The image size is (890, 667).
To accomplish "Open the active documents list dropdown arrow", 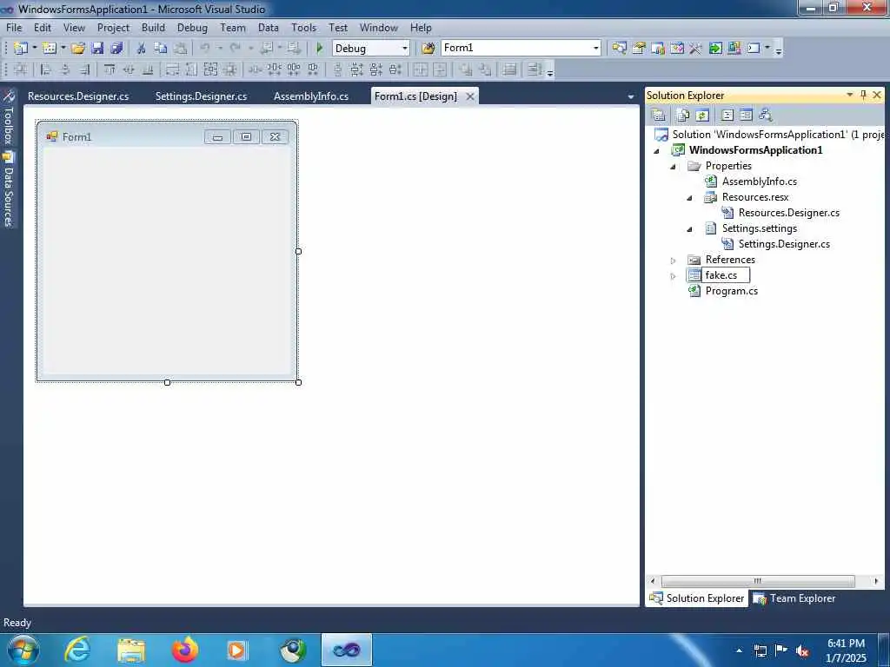I will coord(631,96).
